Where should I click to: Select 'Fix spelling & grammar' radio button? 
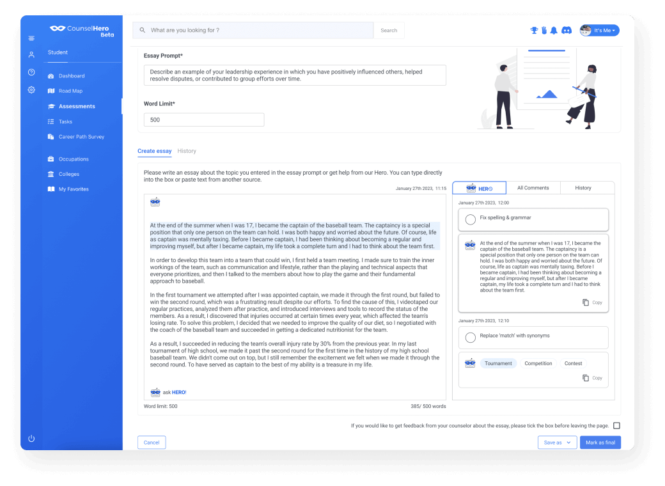click(470, 219)
